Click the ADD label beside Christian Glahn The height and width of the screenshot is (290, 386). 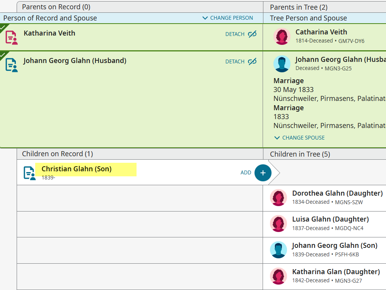[246, 172]
